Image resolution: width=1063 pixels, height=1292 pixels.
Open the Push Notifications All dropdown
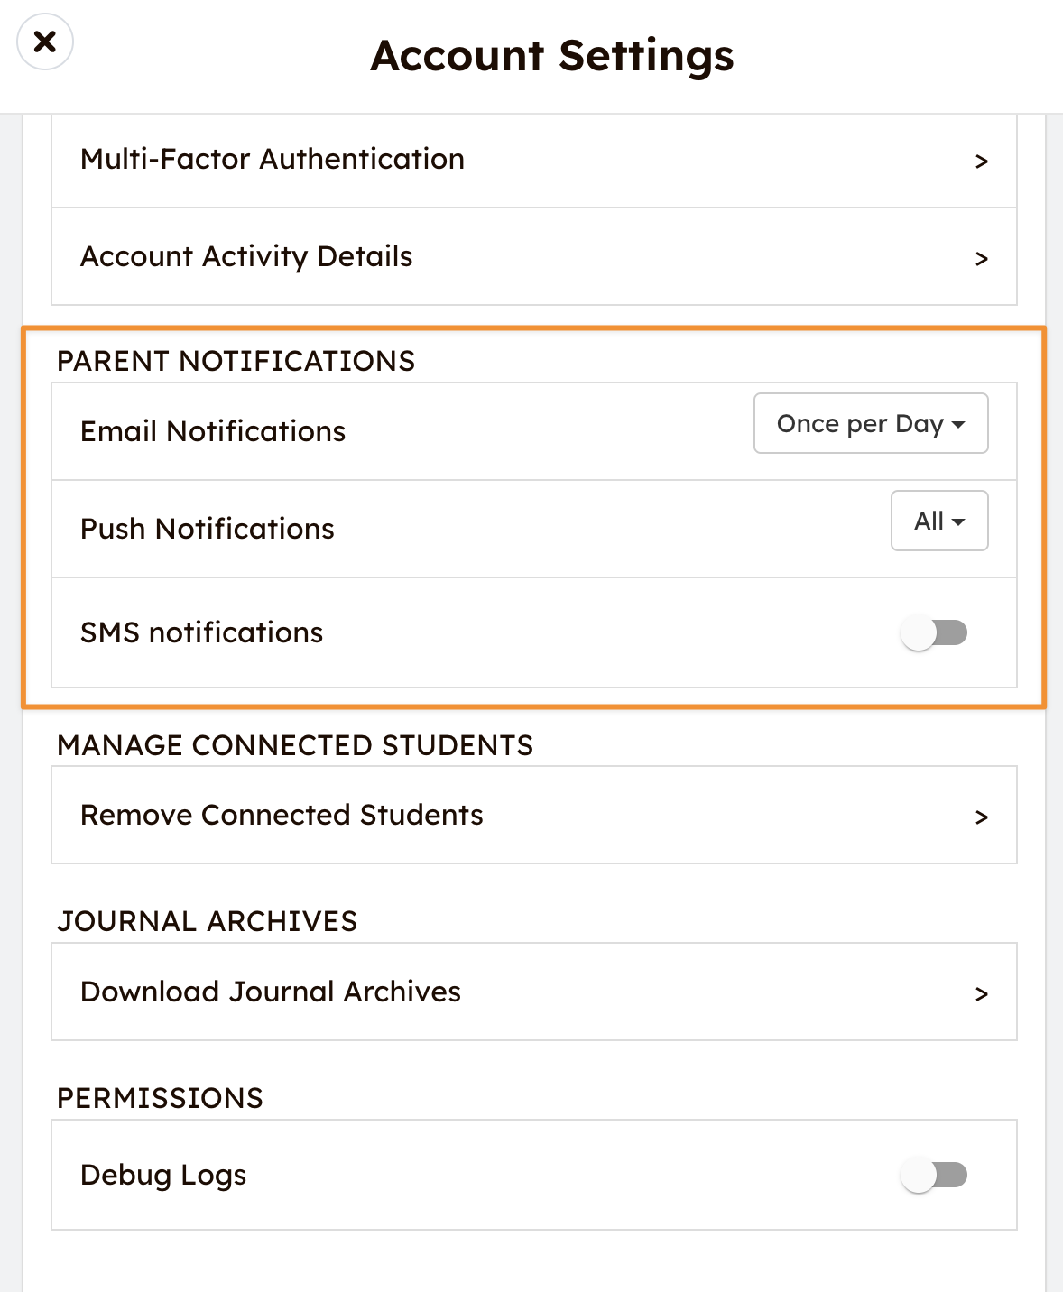(x=929, y=521)
